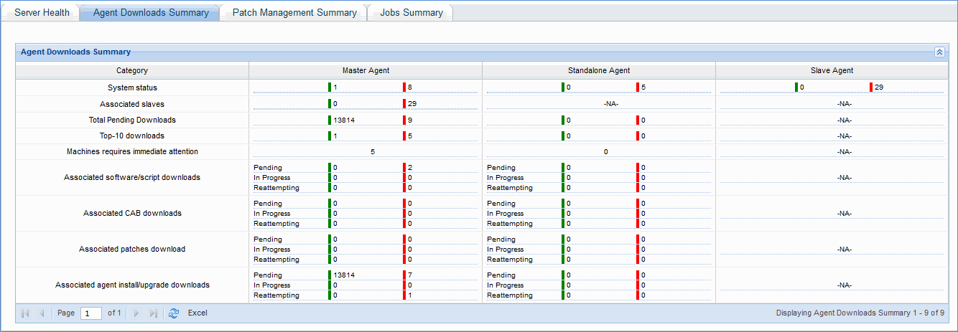
Task: Collapse the Agent Downloads Summary panel
Action: click(x=939, y=52)
